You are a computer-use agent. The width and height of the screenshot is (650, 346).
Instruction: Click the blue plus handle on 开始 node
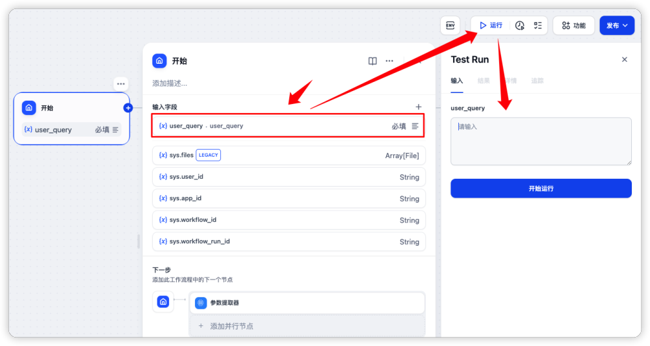coord(128,108)
